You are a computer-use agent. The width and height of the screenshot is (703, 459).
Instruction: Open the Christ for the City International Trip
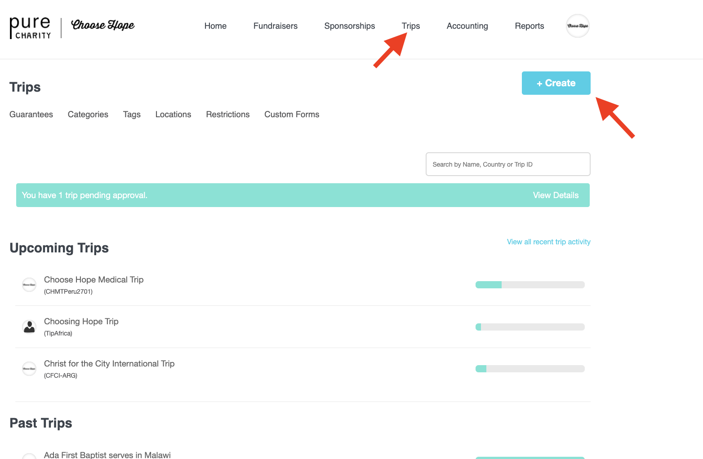pos(109,364)
